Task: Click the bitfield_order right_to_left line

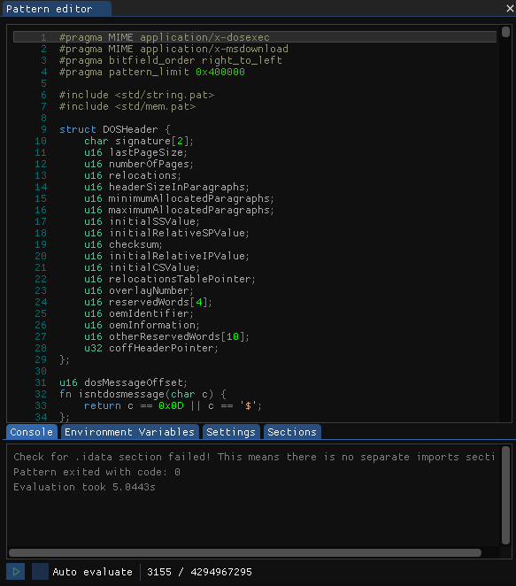Action: (171, 60)
